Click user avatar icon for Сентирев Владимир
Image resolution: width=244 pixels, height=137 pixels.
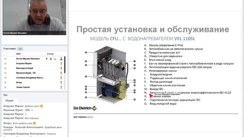pos(61,78)
